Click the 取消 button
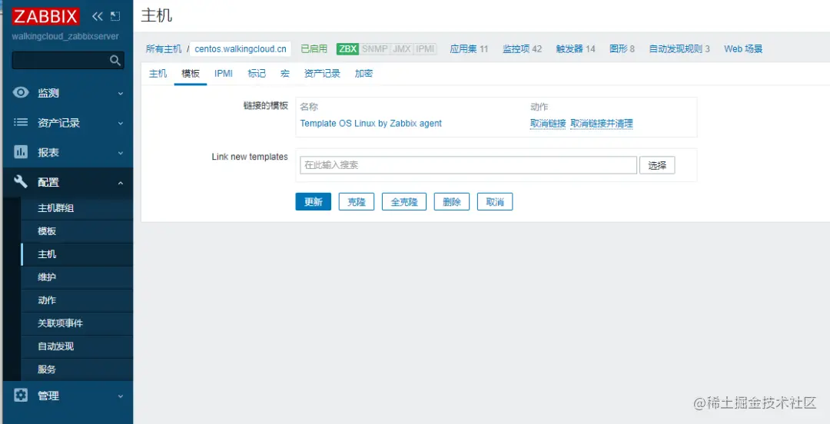 point(495,202)
